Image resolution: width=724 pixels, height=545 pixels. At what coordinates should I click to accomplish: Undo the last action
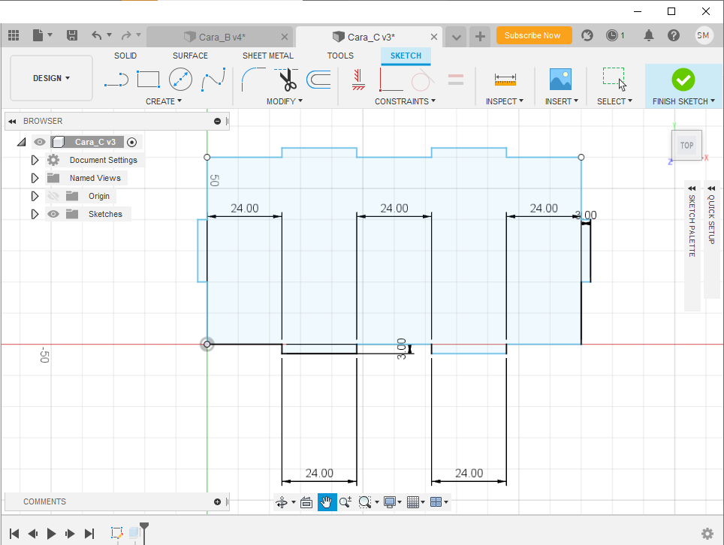[96, 35]
